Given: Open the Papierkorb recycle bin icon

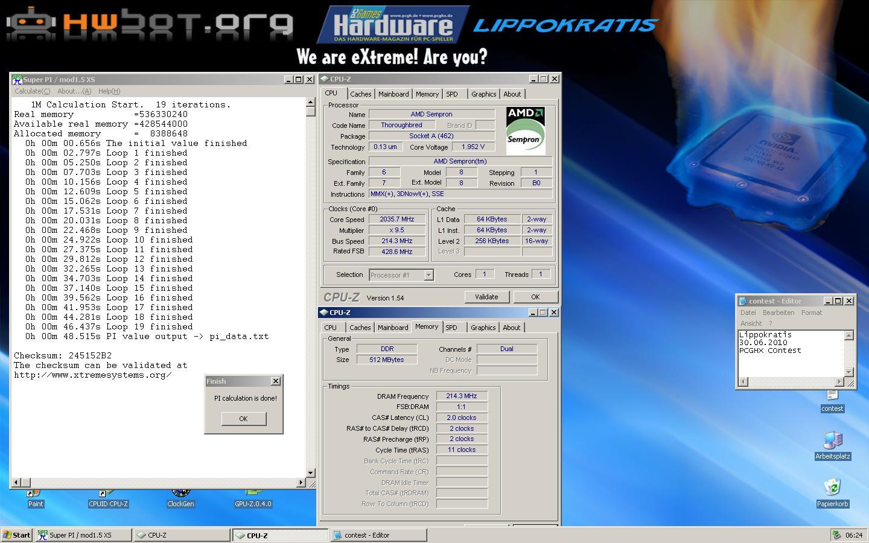Looking at the screenshot, I should (833, 493).
